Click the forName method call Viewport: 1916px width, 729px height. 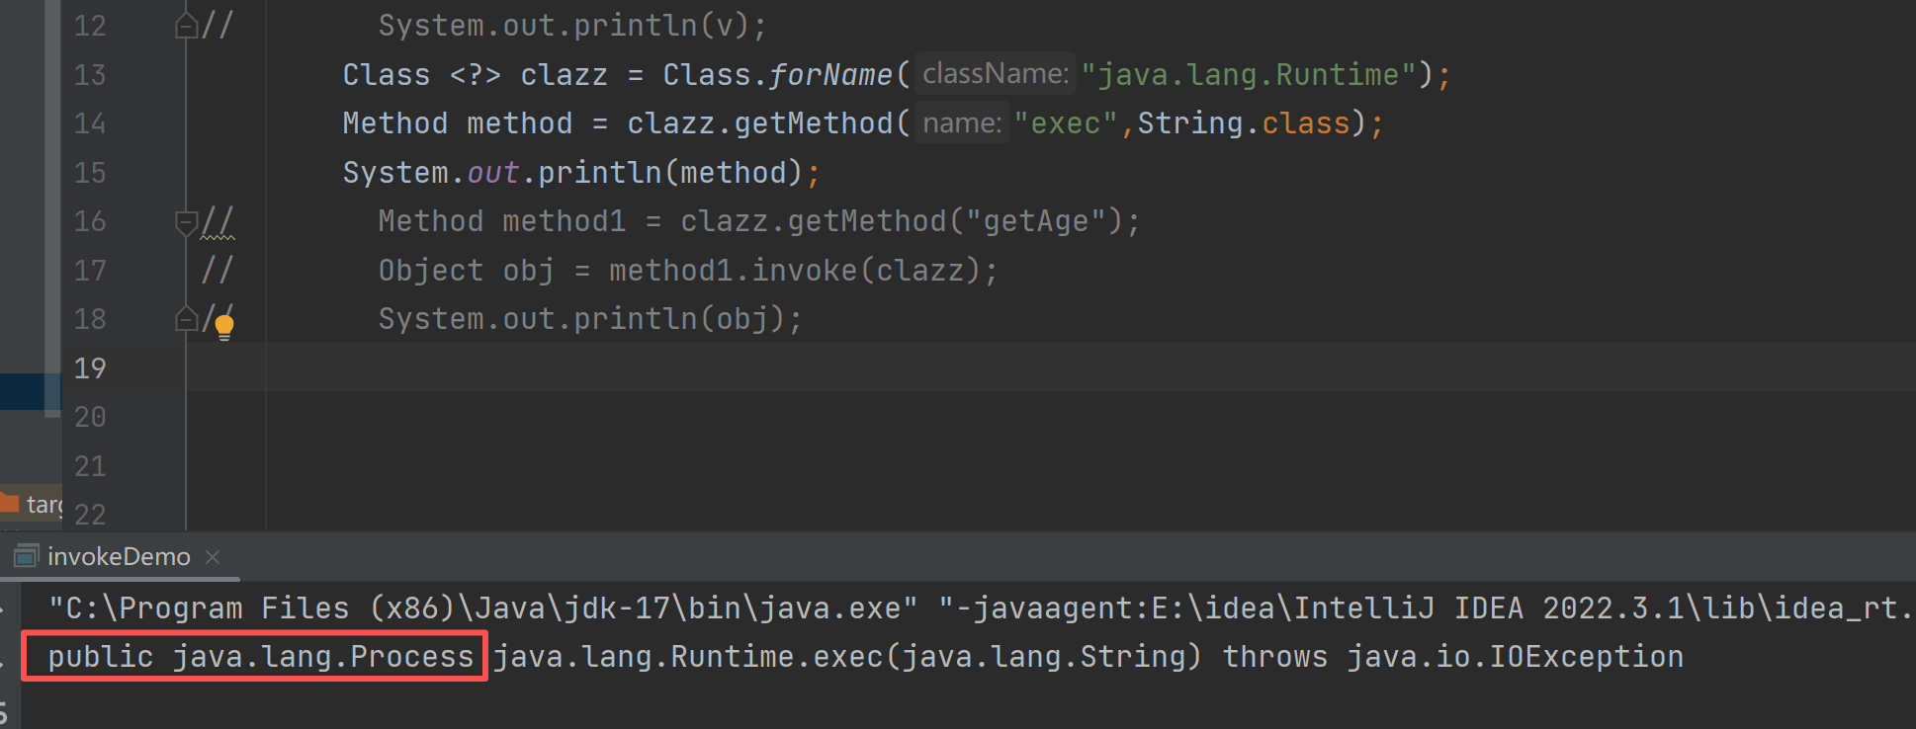coord(830,75)
